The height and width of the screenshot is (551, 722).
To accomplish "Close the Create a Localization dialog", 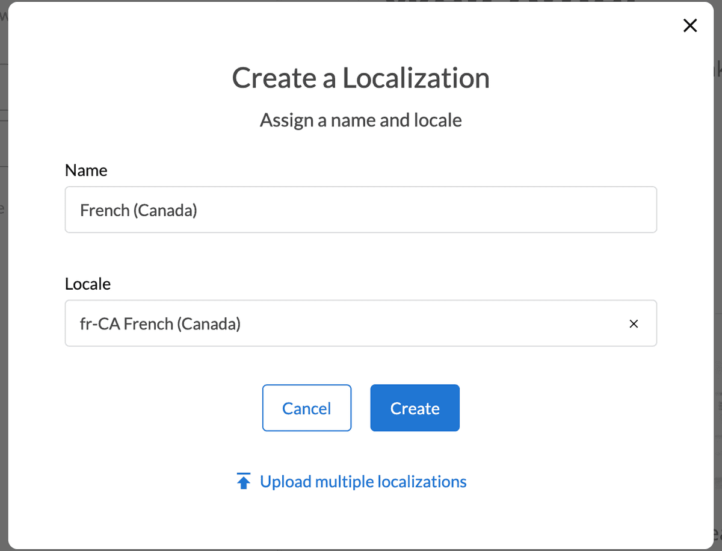I will click(x=690, y=25).
